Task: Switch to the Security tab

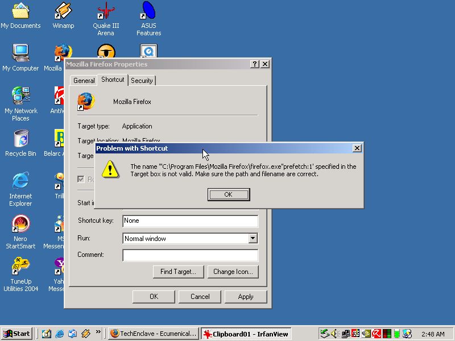Action: point(142,81)
